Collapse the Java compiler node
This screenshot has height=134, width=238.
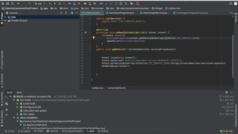(x=14, y=118)
